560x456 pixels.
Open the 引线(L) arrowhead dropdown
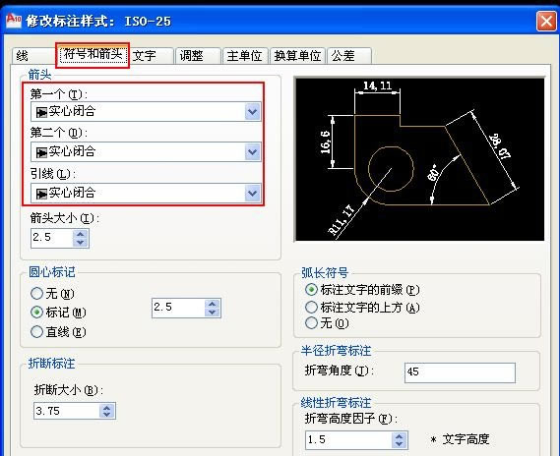253,193
